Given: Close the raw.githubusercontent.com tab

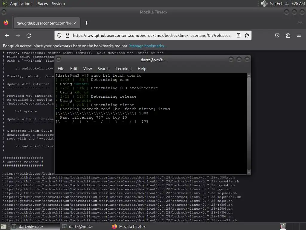Looking at the screenshot, I should (75, 23).
